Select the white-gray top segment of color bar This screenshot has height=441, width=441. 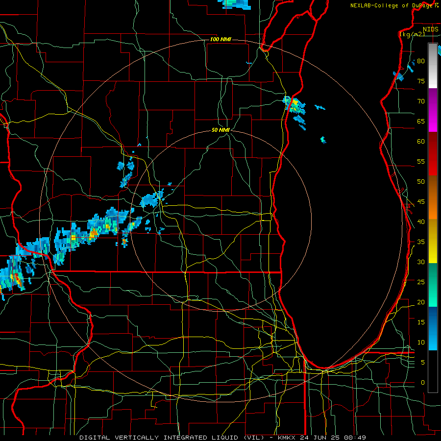click(x=433, y=66)
